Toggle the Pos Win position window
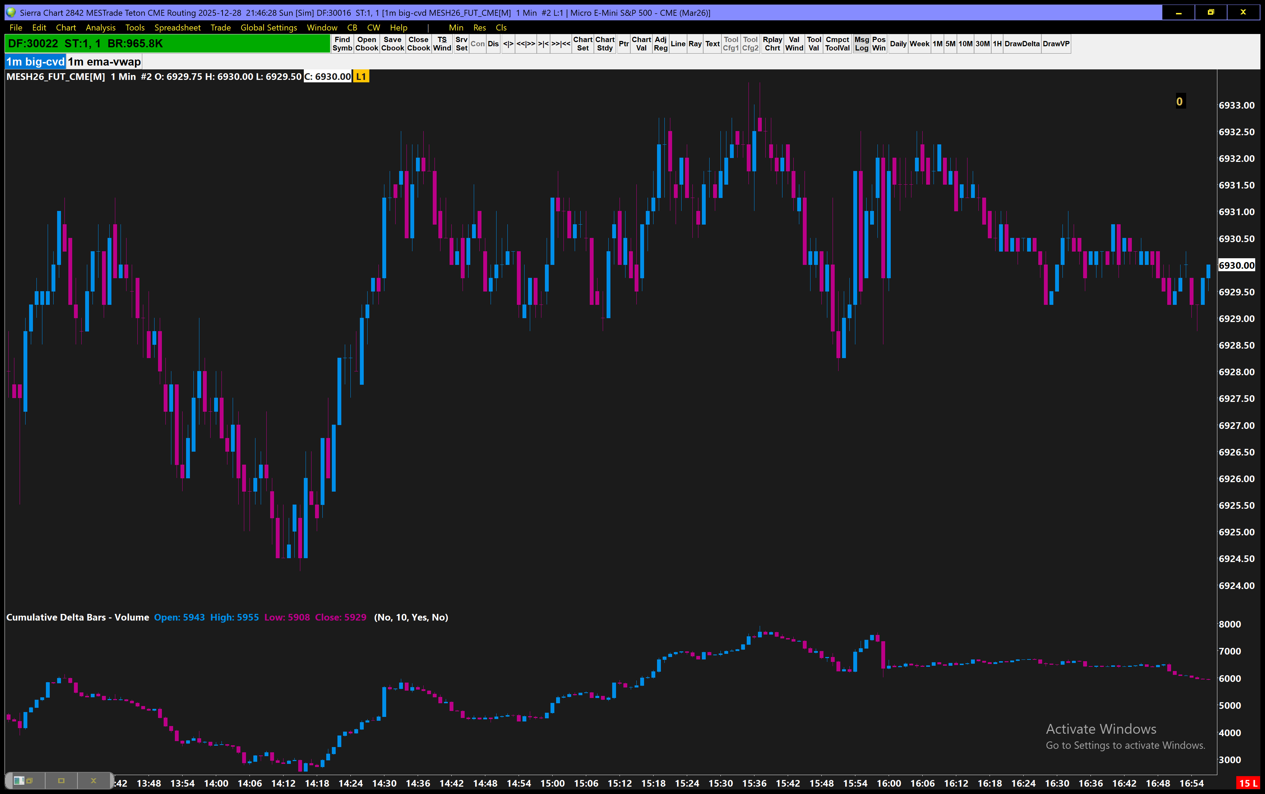 (x=878, y=43)
